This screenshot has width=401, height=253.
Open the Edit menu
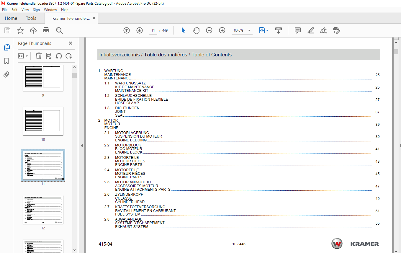[x=14, y=10]
